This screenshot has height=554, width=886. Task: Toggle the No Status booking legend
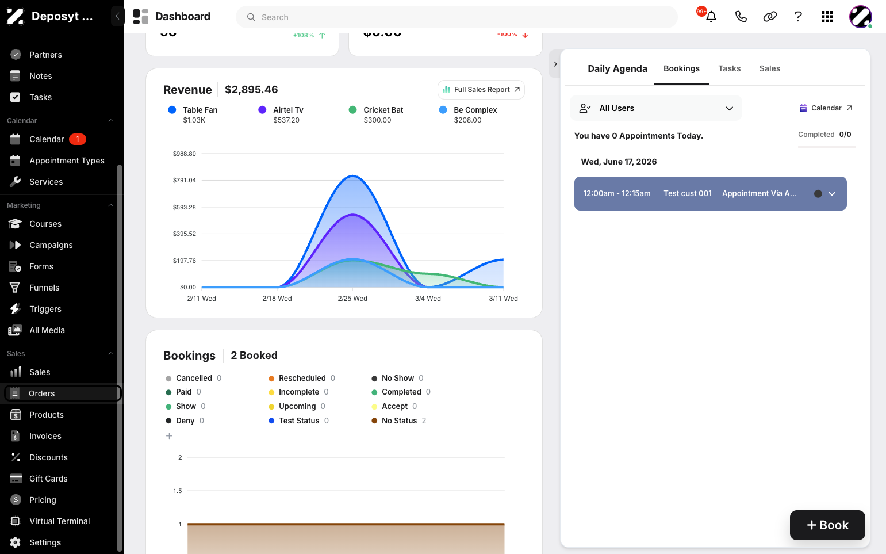point(398,421)
